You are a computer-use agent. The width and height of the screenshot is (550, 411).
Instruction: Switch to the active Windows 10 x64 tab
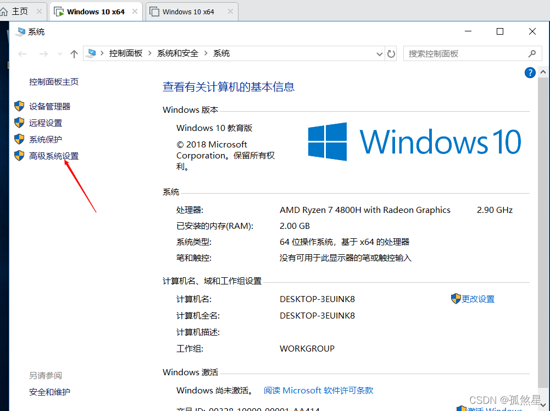click(96, 12)
